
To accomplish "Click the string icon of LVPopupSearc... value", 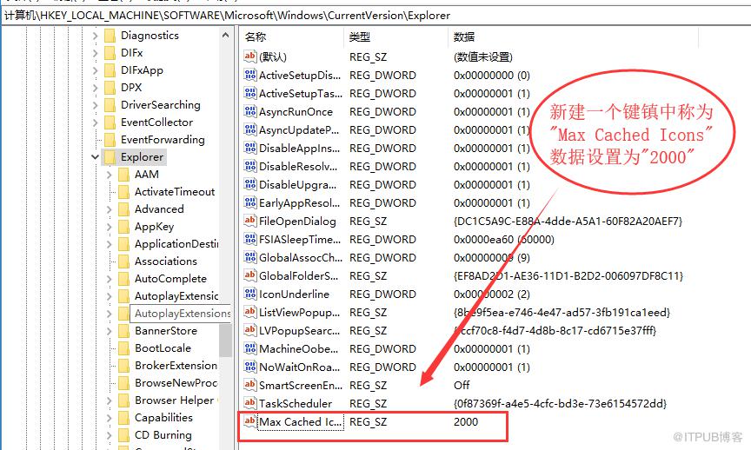I will point(250,330).
